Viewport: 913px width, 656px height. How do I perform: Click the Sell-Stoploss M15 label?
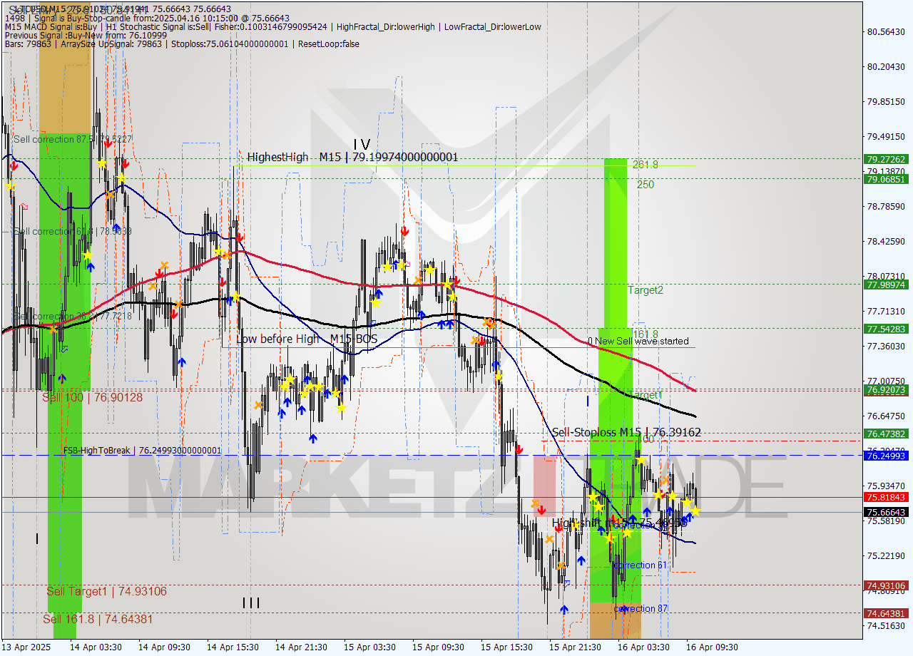pyautogui.click(x=626, y=432)
